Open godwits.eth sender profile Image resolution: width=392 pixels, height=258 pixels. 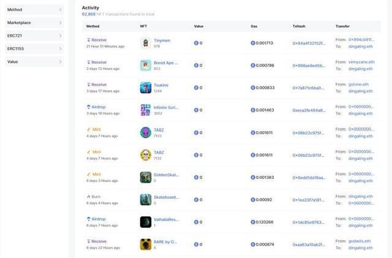360,241
